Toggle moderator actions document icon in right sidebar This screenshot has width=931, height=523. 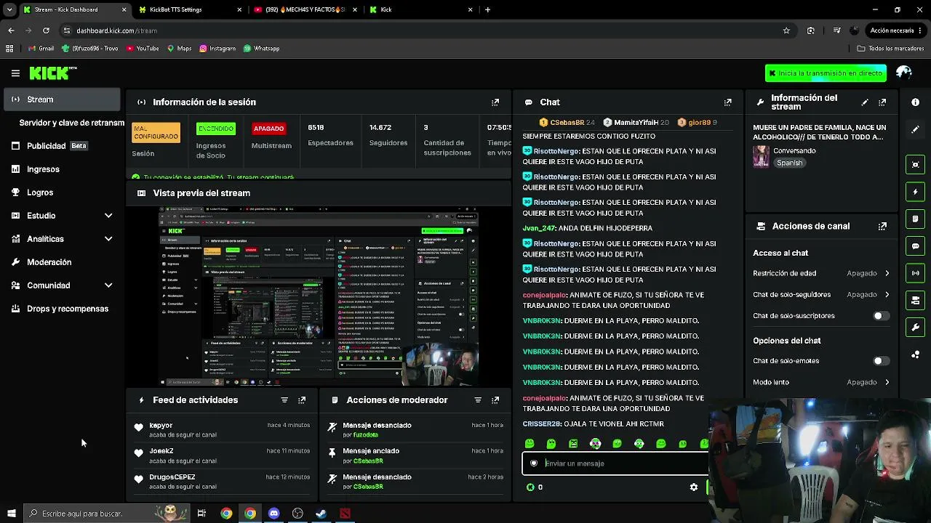click(x=916, y=219)
